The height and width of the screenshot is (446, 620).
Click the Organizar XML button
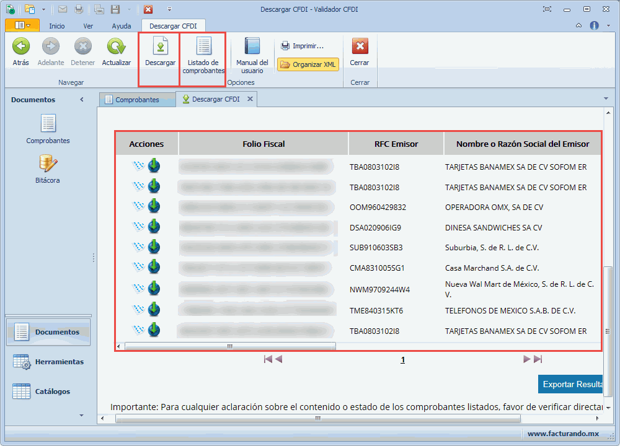[308, 64]
